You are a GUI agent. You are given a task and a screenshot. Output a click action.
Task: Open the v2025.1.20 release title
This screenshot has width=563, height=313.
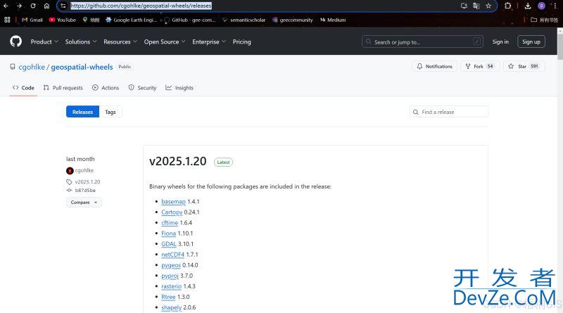(x=178, y=161)
